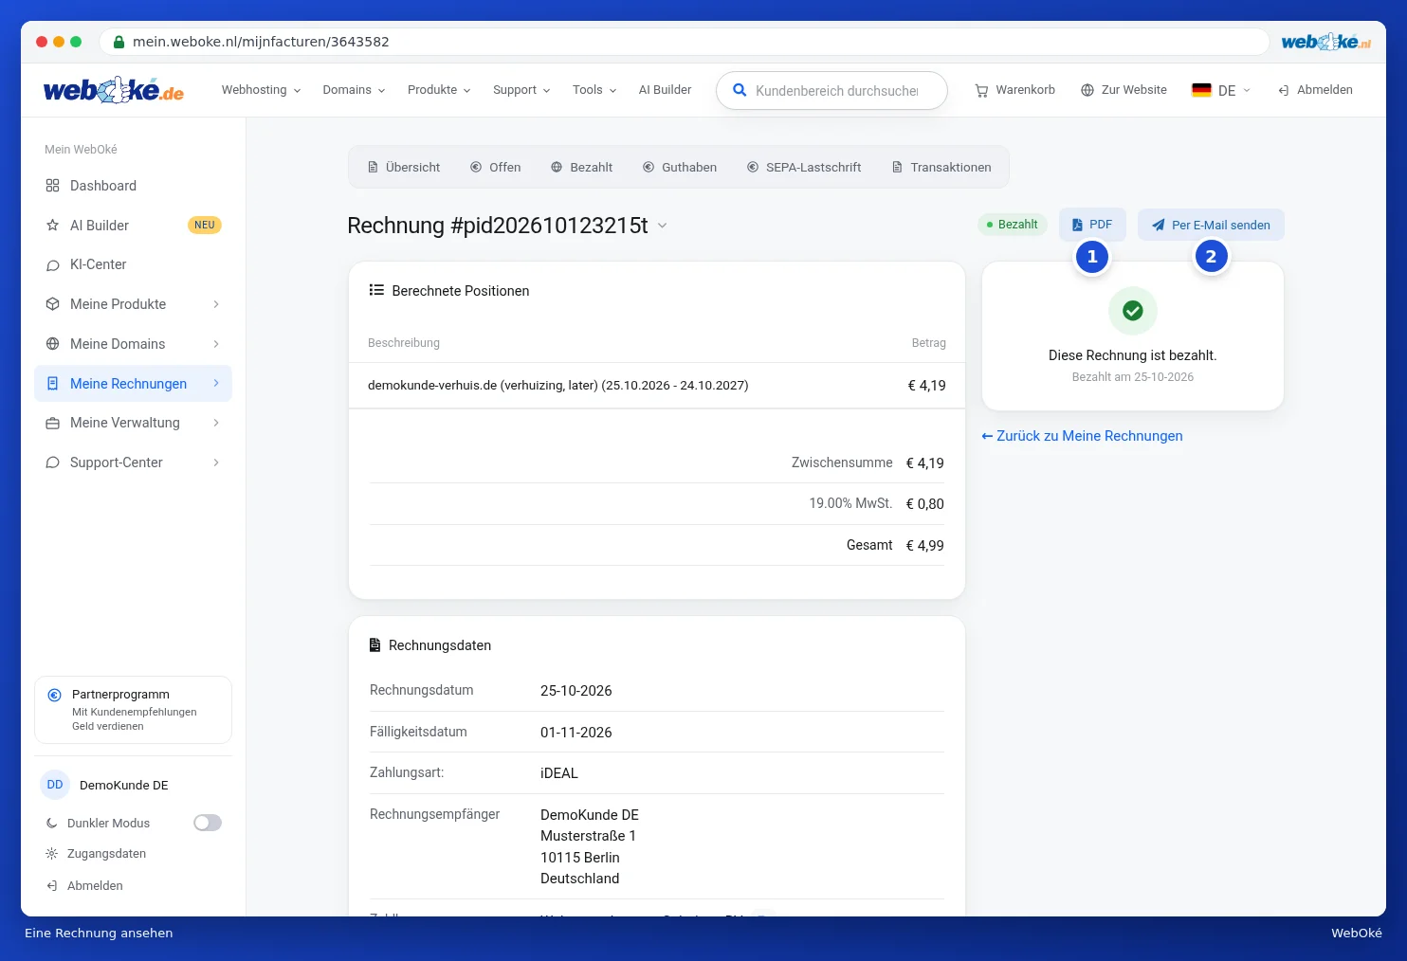Toggle the Dunkler Modus switch

(208, 823)
